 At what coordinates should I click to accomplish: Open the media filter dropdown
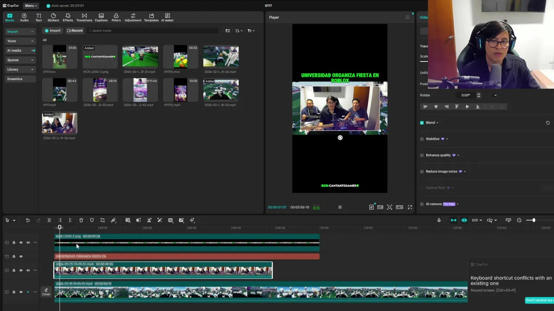(x=251, y=31)
